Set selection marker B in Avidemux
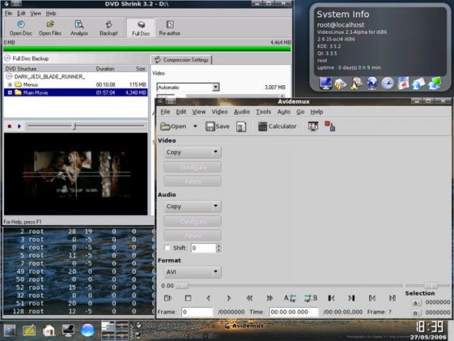This screenshot has height=341, width=454. (311, 298)
